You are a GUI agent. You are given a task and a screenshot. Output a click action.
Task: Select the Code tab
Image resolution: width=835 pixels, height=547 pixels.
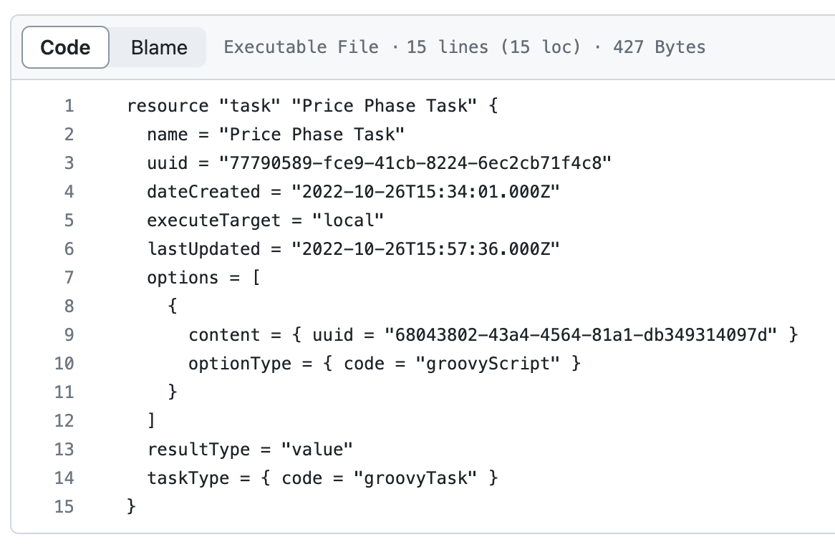64,47
